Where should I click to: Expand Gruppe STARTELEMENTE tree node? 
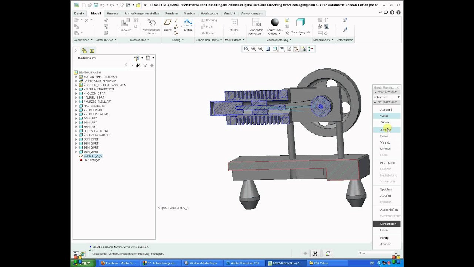[x=76, y=81]
